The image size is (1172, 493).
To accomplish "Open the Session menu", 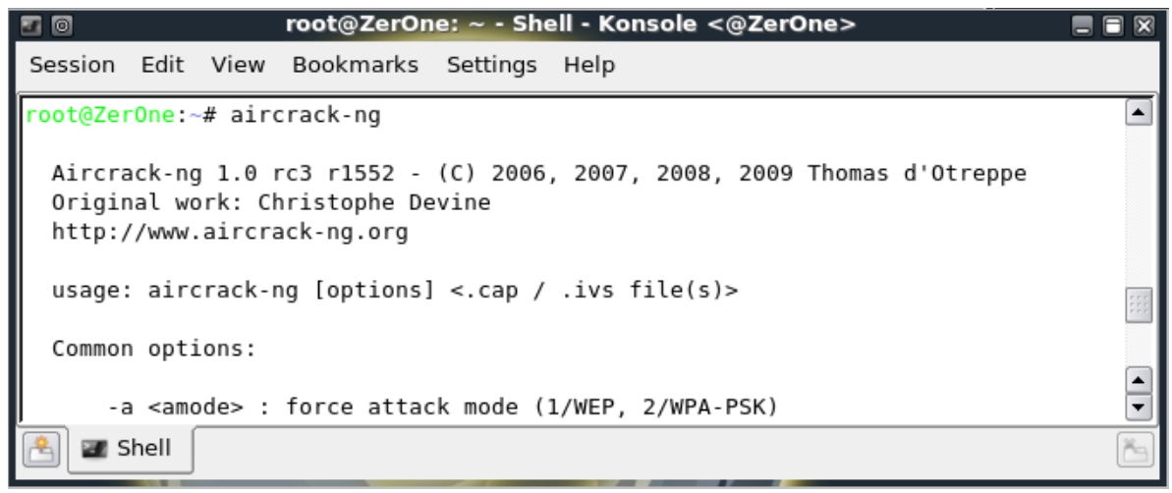I will (72, 65).
